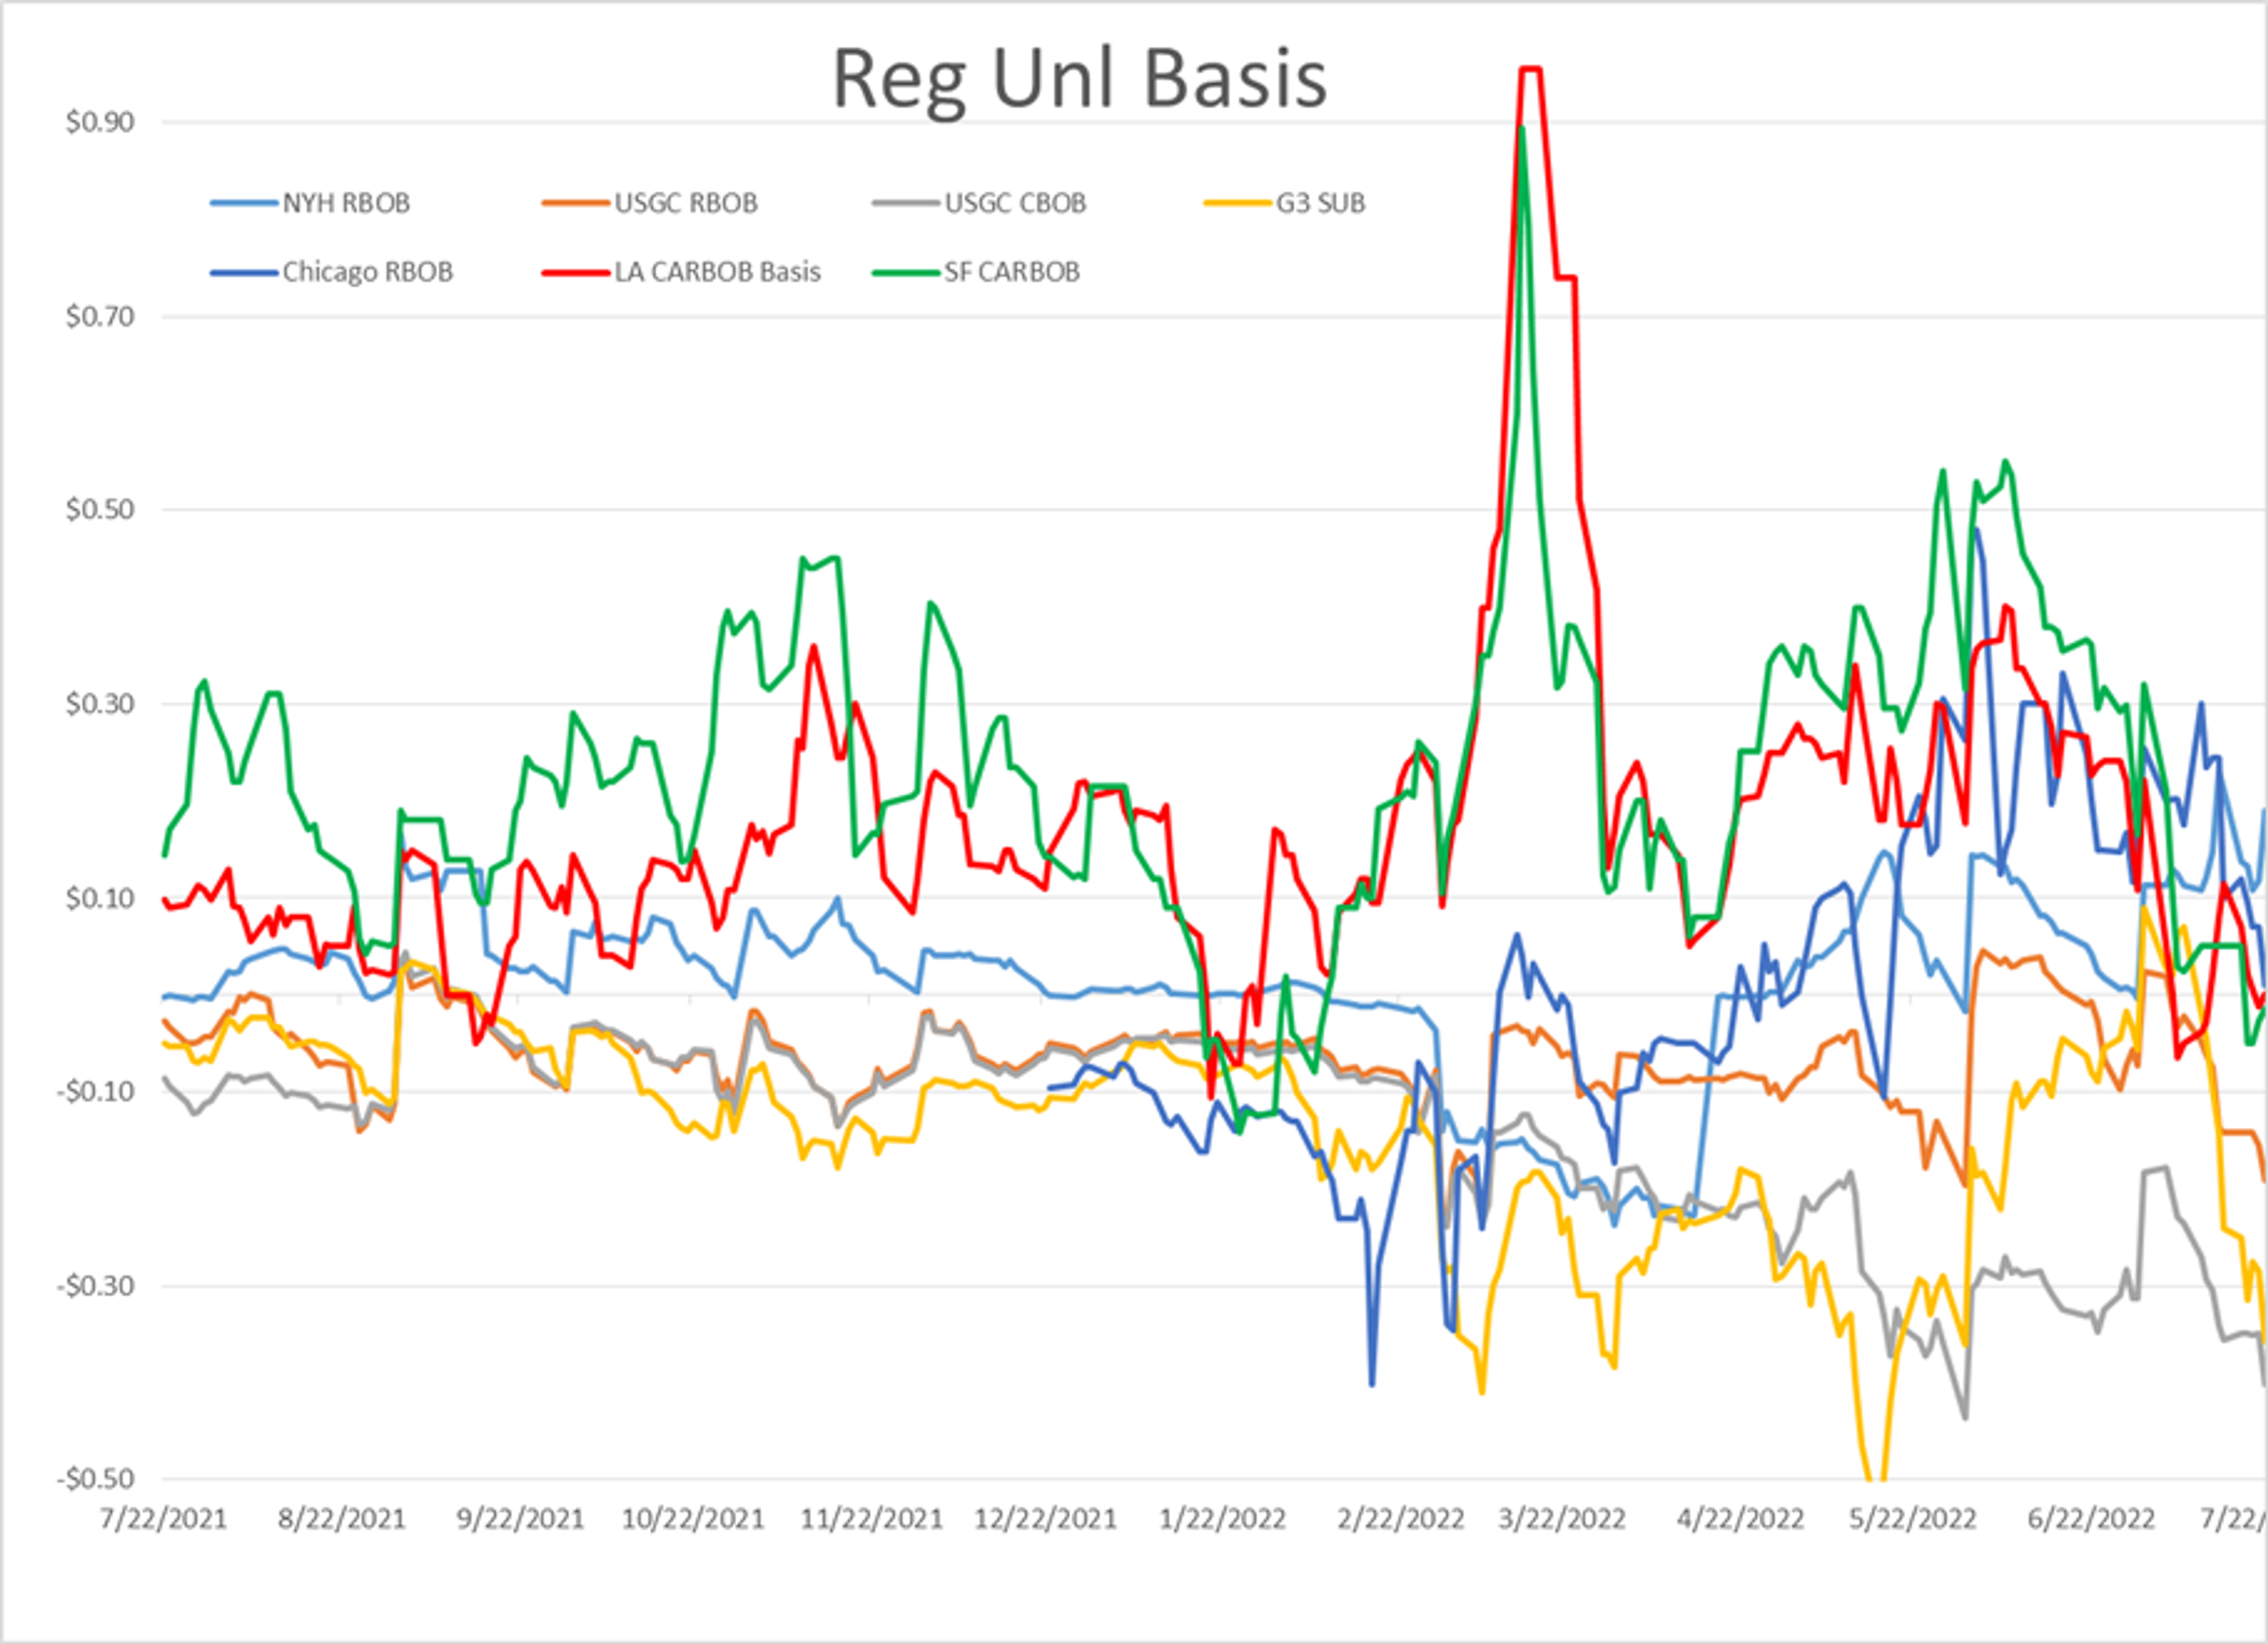Viewport: 2268px width, 1644px height.
Task: Click the 6/22/2022 date label
Action: click(x=2091, y=1520)
